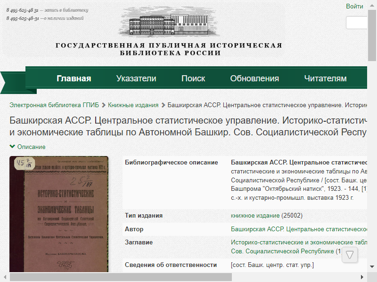Open the Читателям menu item
This screenshot has height=282, width=377.
point(325,78)
